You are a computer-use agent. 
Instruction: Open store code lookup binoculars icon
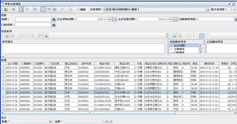54,25
